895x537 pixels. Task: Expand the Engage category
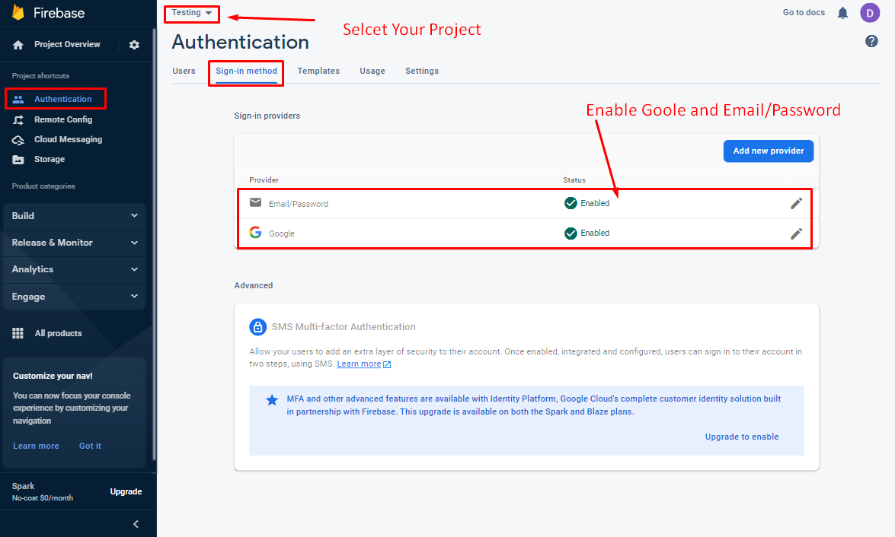[x=74, y=297]
